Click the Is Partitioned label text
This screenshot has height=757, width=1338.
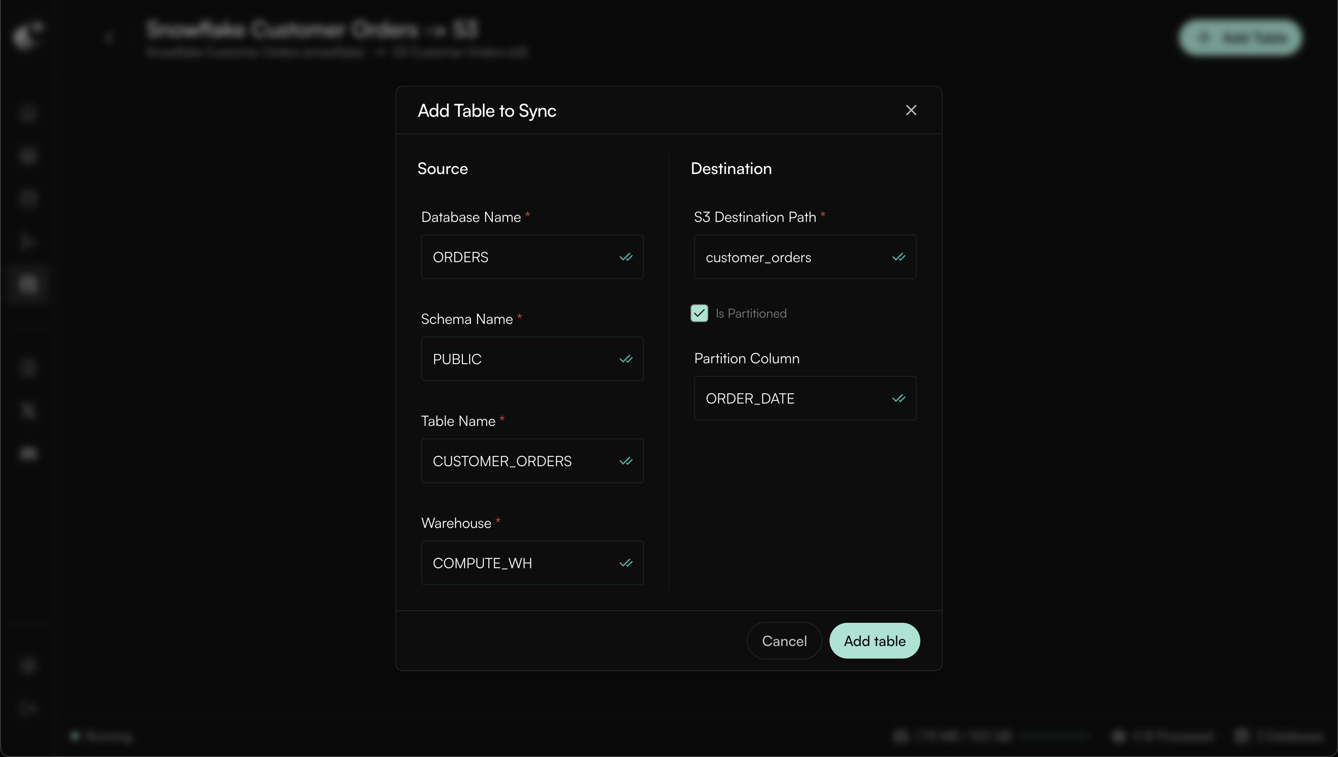[751, 314]
